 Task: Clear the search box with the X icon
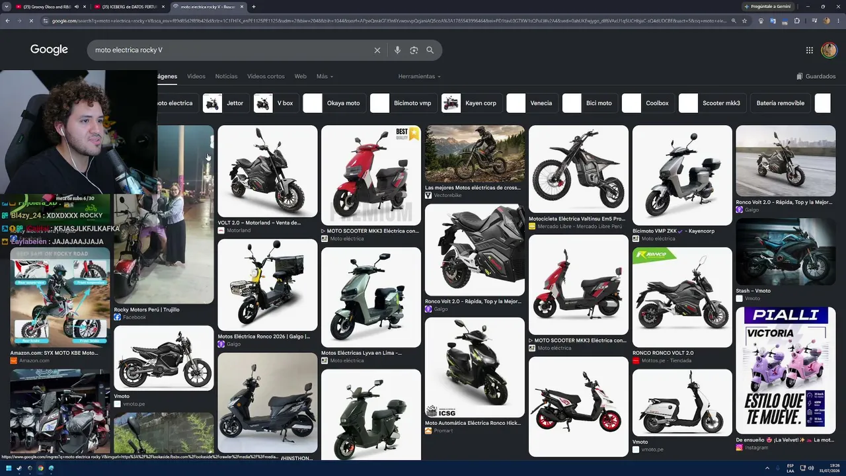point(377,50)
